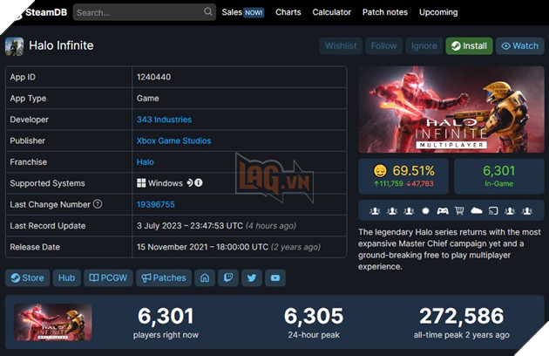This screenshot has height=356, width=549.
Task: Click the negative reviews count 47,783
Action: point(420,183)
